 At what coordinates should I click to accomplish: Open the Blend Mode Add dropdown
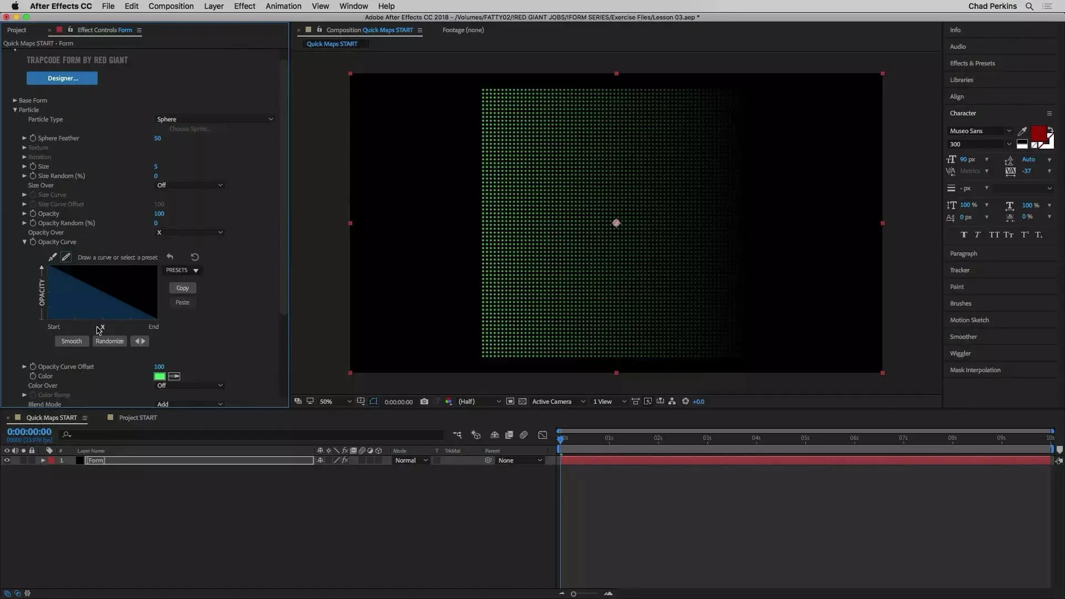point(190,404)
